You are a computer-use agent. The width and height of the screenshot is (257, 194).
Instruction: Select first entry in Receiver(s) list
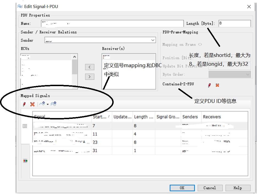pos(129,57)
